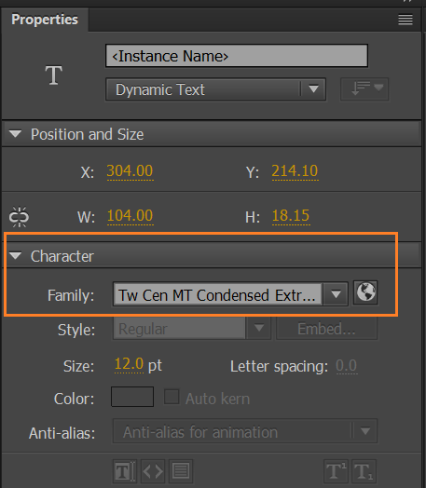Open the Dynamic Text type dropdown
The height and width of the screenshot is (488, 426).
point(216,89)
